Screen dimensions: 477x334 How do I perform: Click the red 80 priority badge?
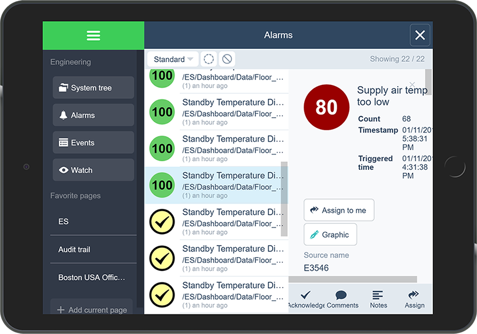coord(327,107)
